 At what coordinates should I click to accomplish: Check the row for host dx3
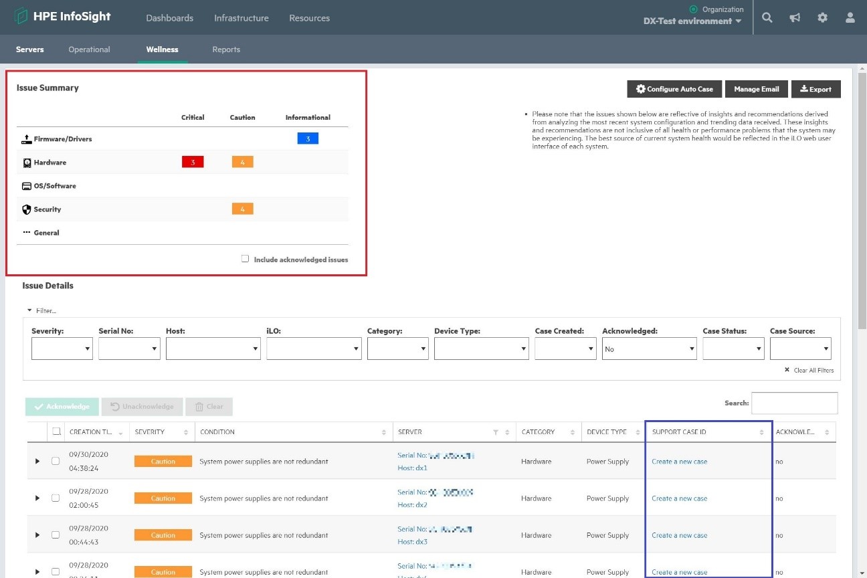click(x=56, y=535)
